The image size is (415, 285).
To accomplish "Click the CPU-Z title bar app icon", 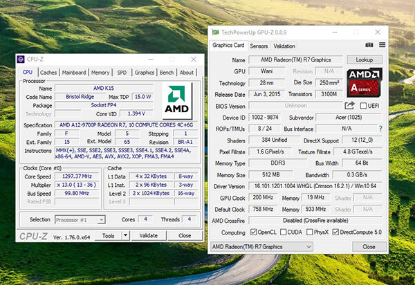I will pos(21,59).
